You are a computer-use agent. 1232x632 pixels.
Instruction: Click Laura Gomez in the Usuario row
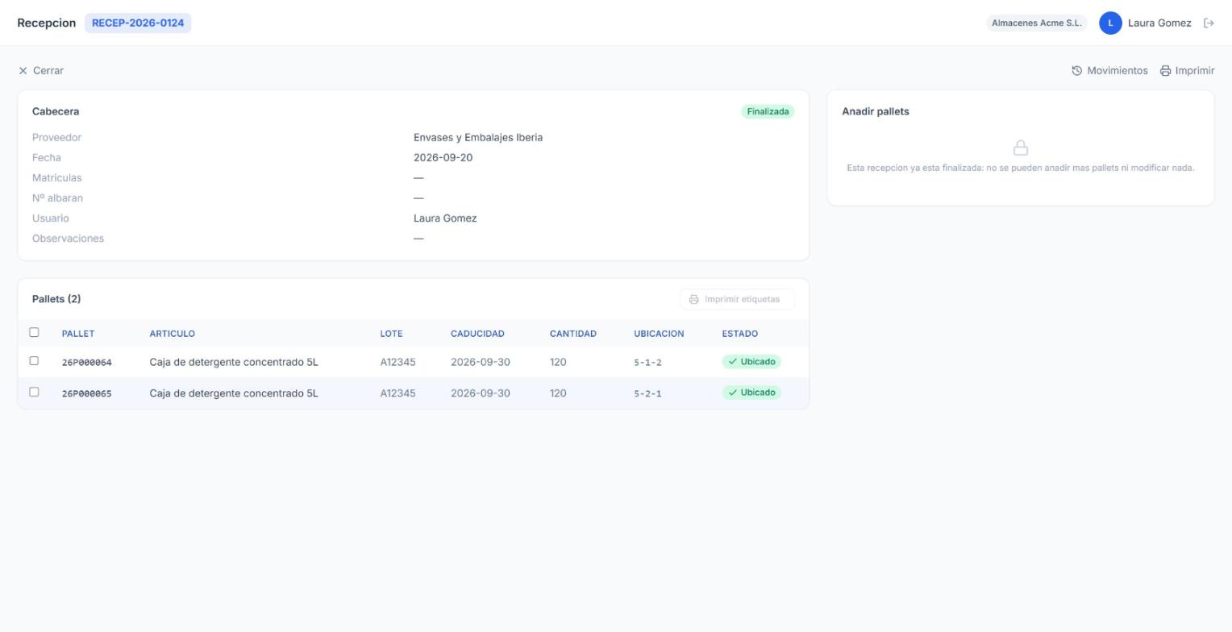click(x=445, y=218)
